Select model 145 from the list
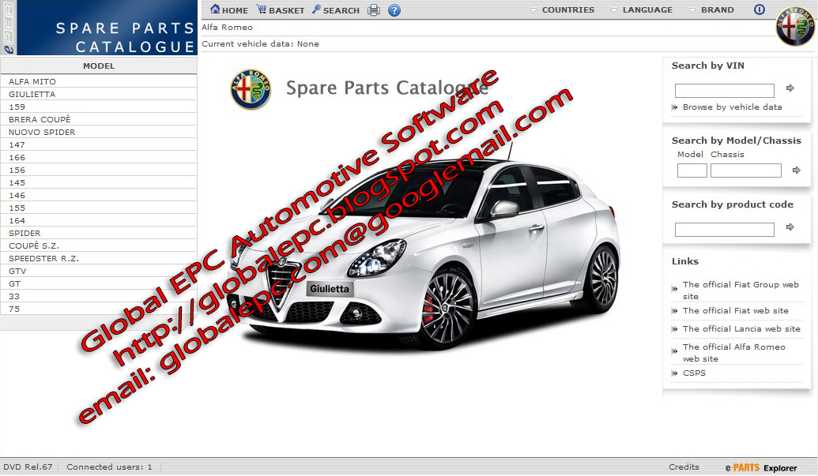Screen dimensions: 818x476 pyautogui.click(x=99, y=182)
